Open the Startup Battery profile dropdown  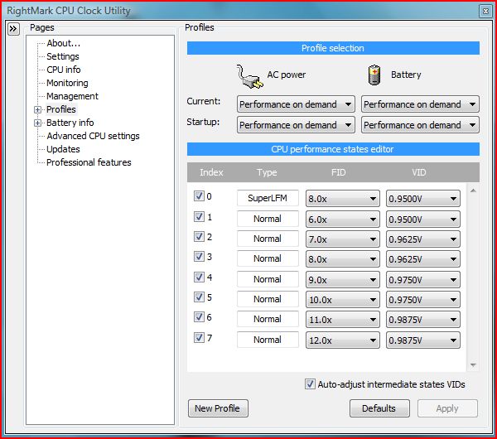(x=420, y=125)
